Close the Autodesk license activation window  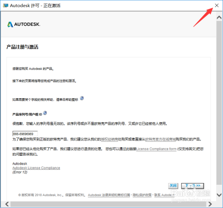(217, 5)
